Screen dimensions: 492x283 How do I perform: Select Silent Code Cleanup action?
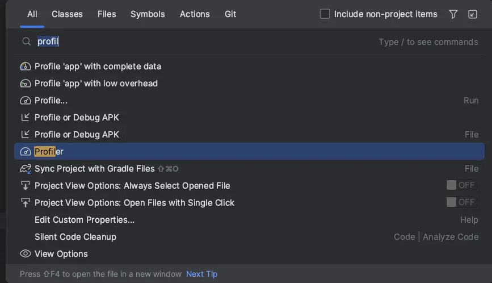click(75, 237)
